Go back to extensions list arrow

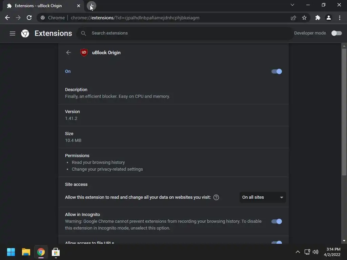pyautogui.click(x=68, y=52)
